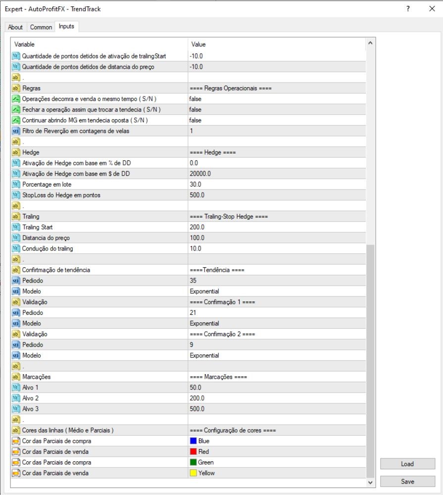443x495 pixels.
Task: Click the icon beside 'Quantidade de pontos detidos de ativação de tralingStart'
Action: 16,56
